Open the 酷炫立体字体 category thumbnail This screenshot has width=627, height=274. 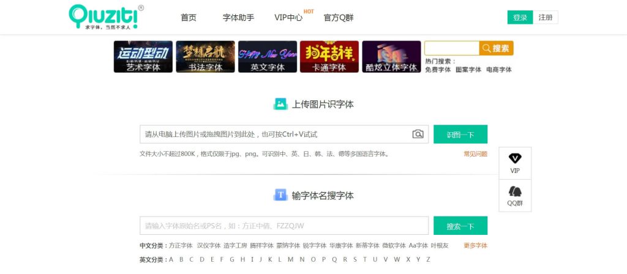click(x=391, y=57)
